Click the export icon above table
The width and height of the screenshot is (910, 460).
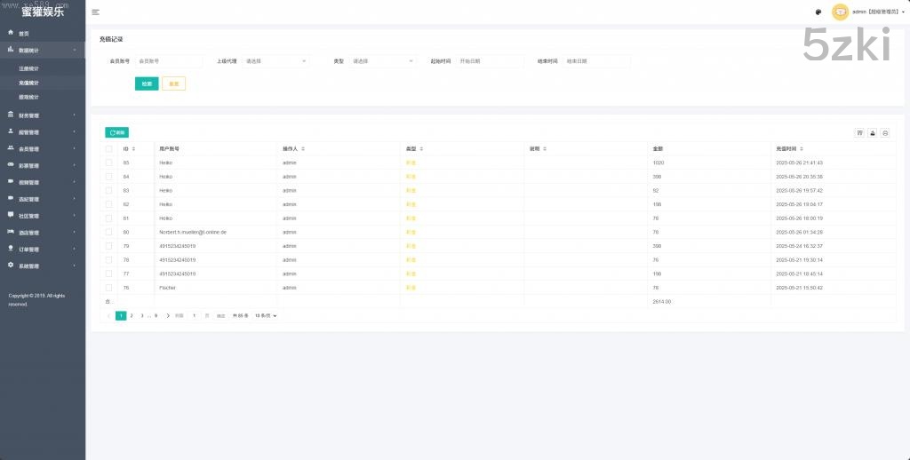point(873,132)
